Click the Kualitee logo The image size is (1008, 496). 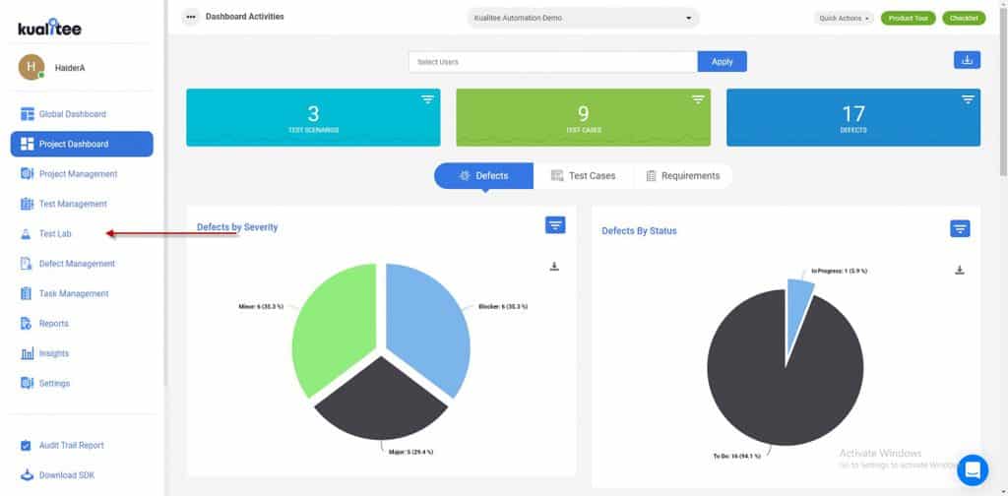coord(49,27)
